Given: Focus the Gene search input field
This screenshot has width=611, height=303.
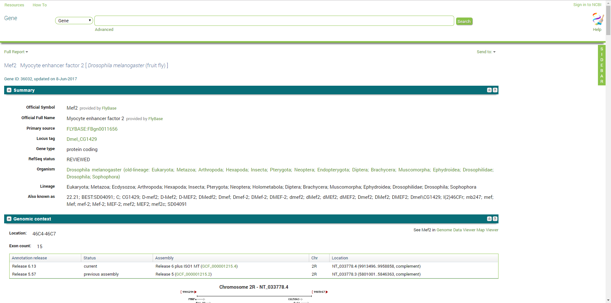Looking at the screenshot, I should click(x=274, y=21).
